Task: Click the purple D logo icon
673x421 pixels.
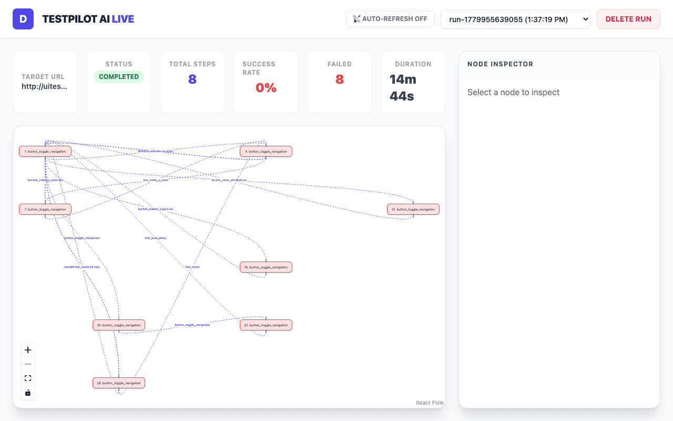Action: coord(23,19)
